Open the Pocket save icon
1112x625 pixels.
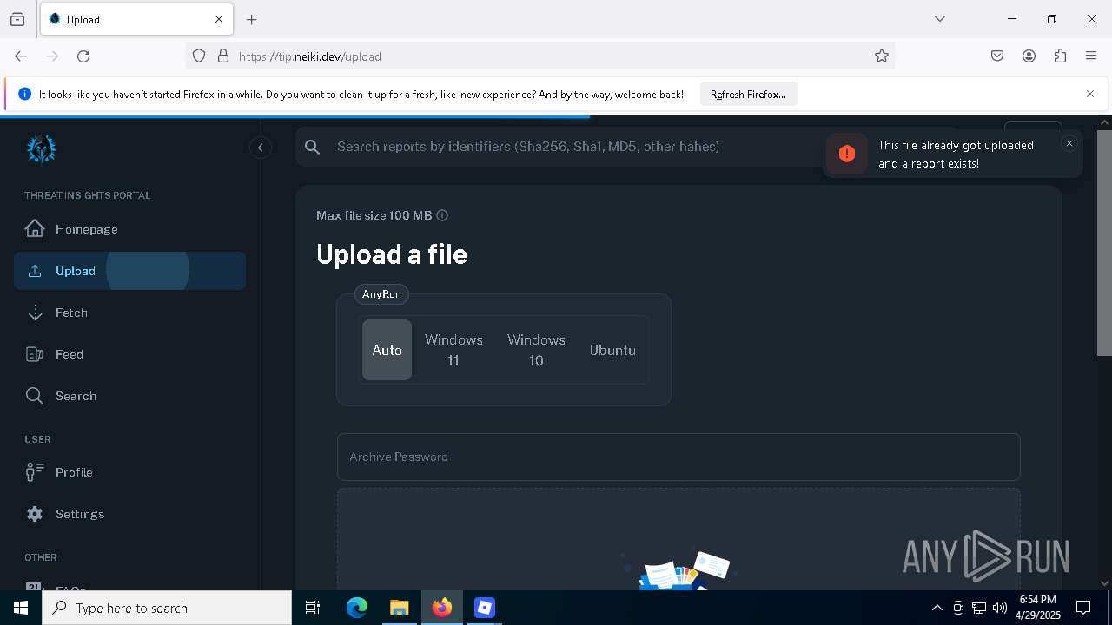coord(997,56)
